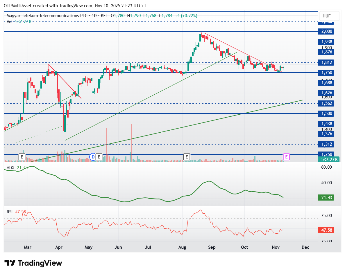Screen dimensions: 345x274
Task: Click the Dec label on time axis
Action: point(305,247)
